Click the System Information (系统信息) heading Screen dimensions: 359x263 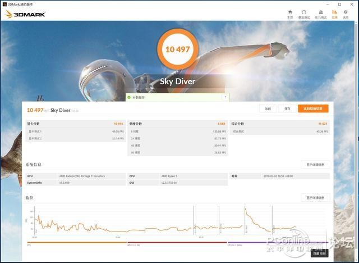click(34, 165)
